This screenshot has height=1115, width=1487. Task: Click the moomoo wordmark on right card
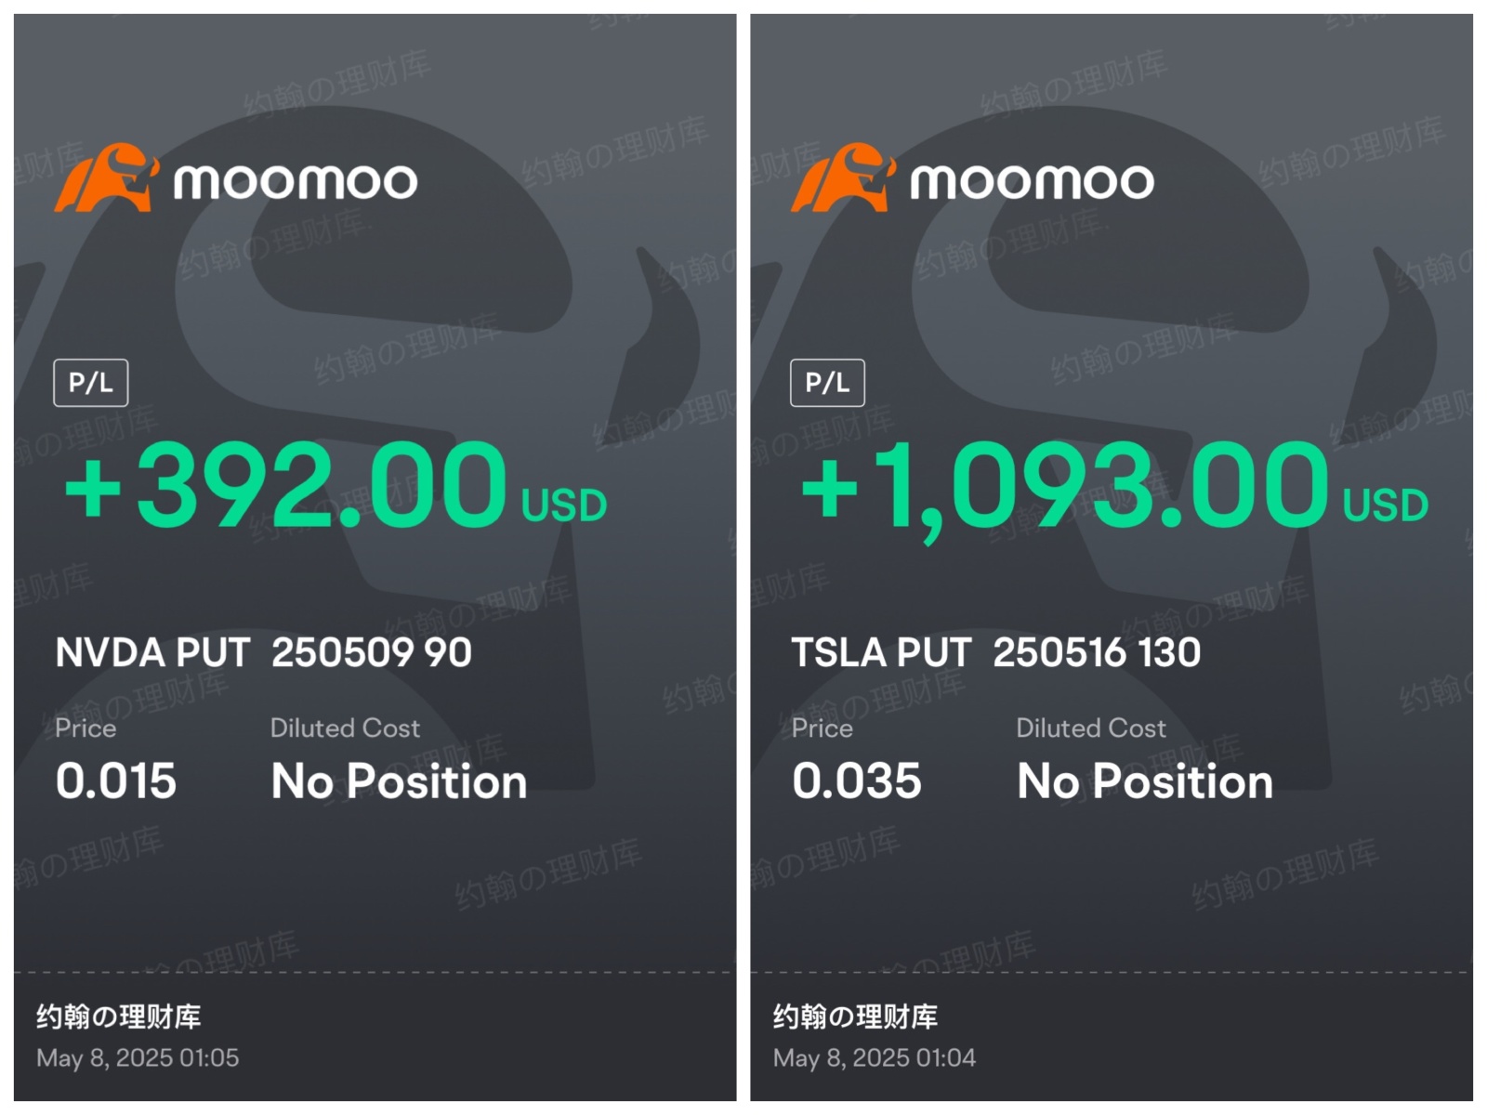pyautogui.click(x=1032, y=181)
